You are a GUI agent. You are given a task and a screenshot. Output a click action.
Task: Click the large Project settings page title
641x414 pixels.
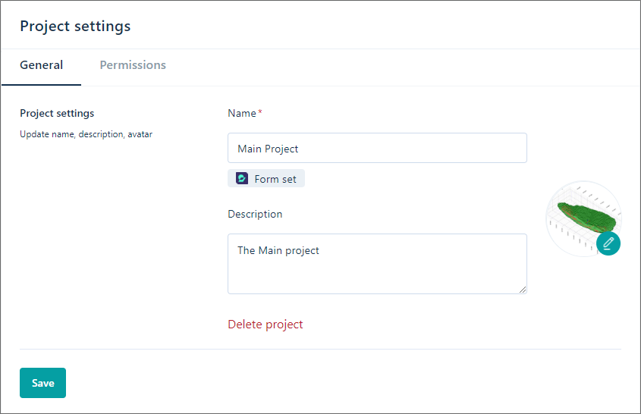75,26
